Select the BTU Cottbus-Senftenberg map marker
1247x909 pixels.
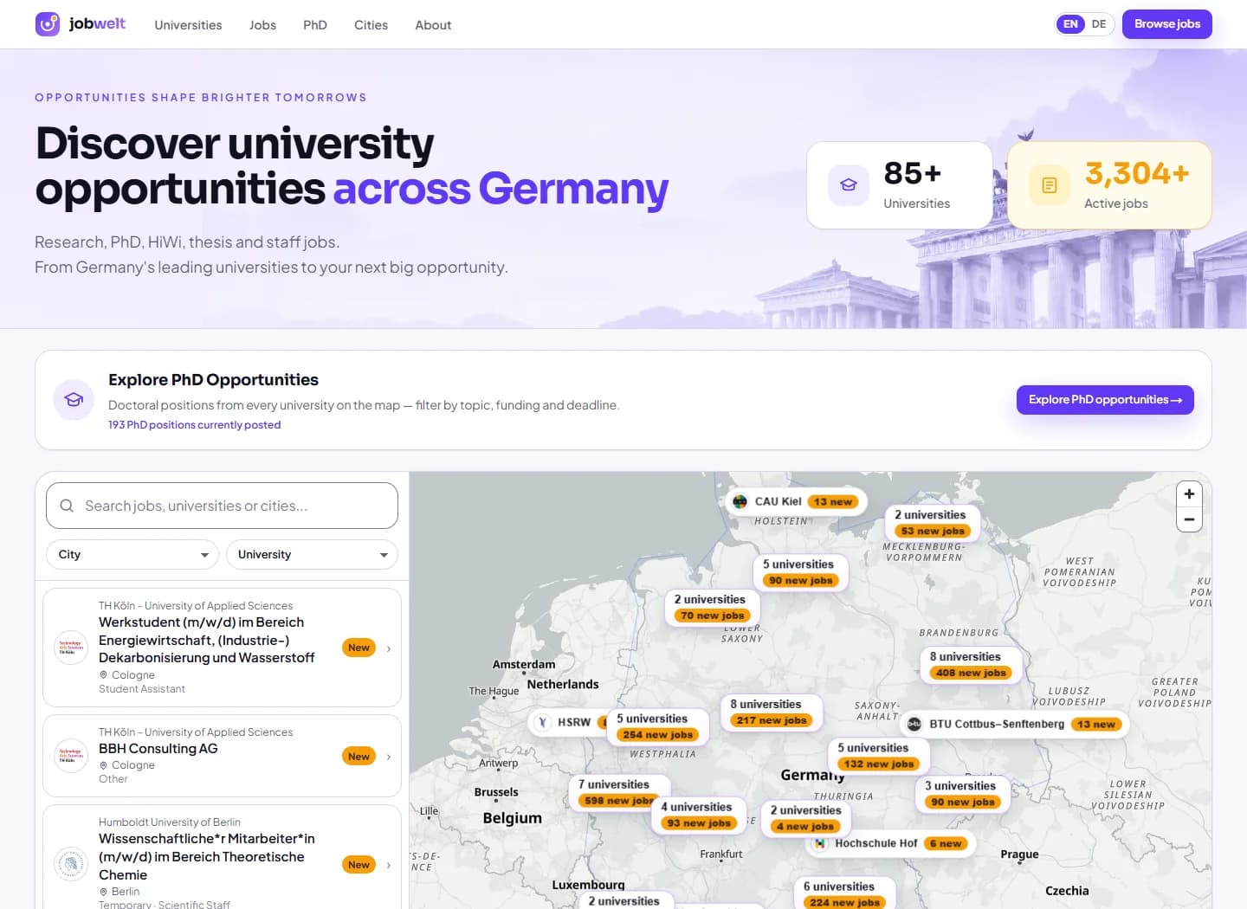pos(1015,725)
